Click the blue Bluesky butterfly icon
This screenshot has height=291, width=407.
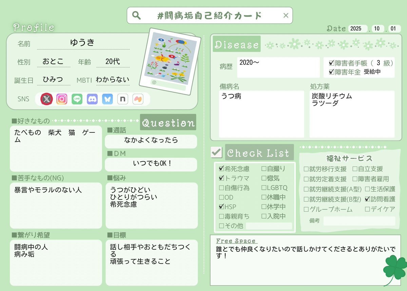(108, 99)
